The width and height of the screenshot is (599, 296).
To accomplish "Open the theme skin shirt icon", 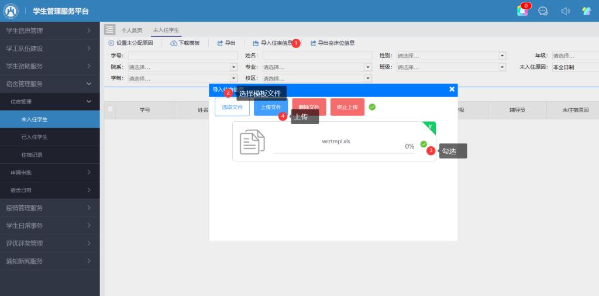I will click(586, 11).
